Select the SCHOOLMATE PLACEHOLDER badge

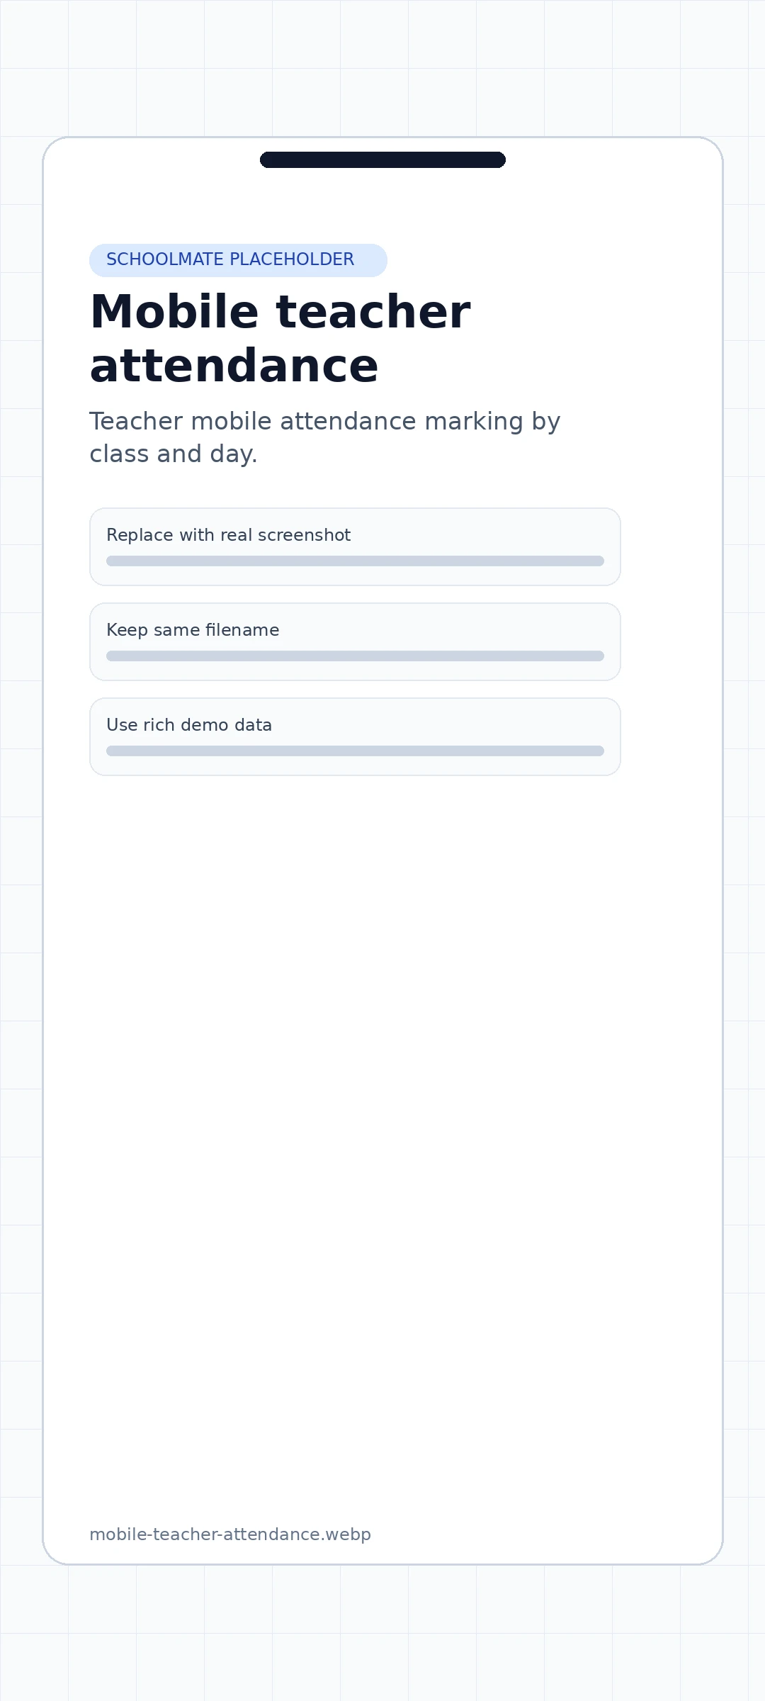coord(238,260)
